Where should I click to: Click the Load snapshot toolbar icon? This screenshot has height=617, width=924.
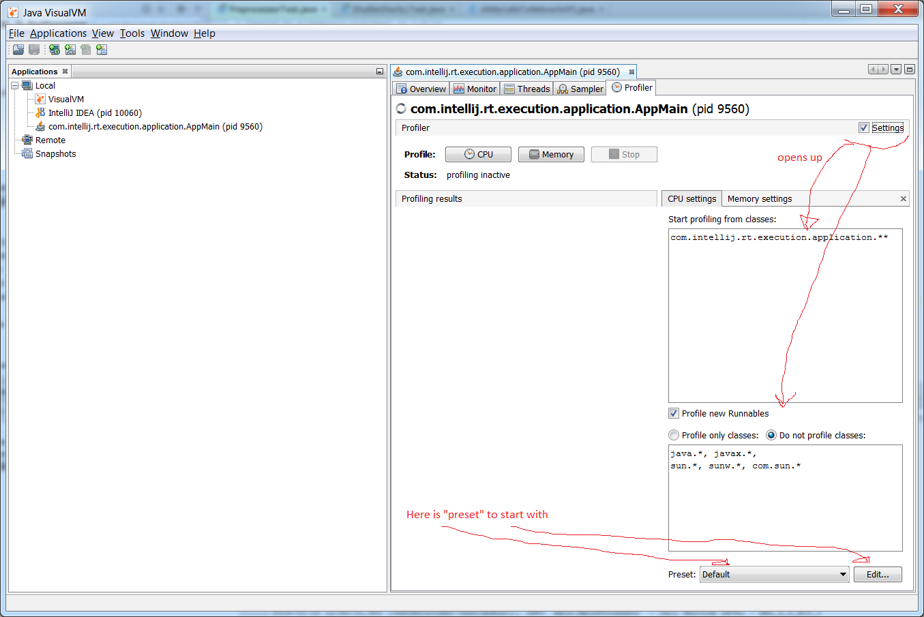18,50
